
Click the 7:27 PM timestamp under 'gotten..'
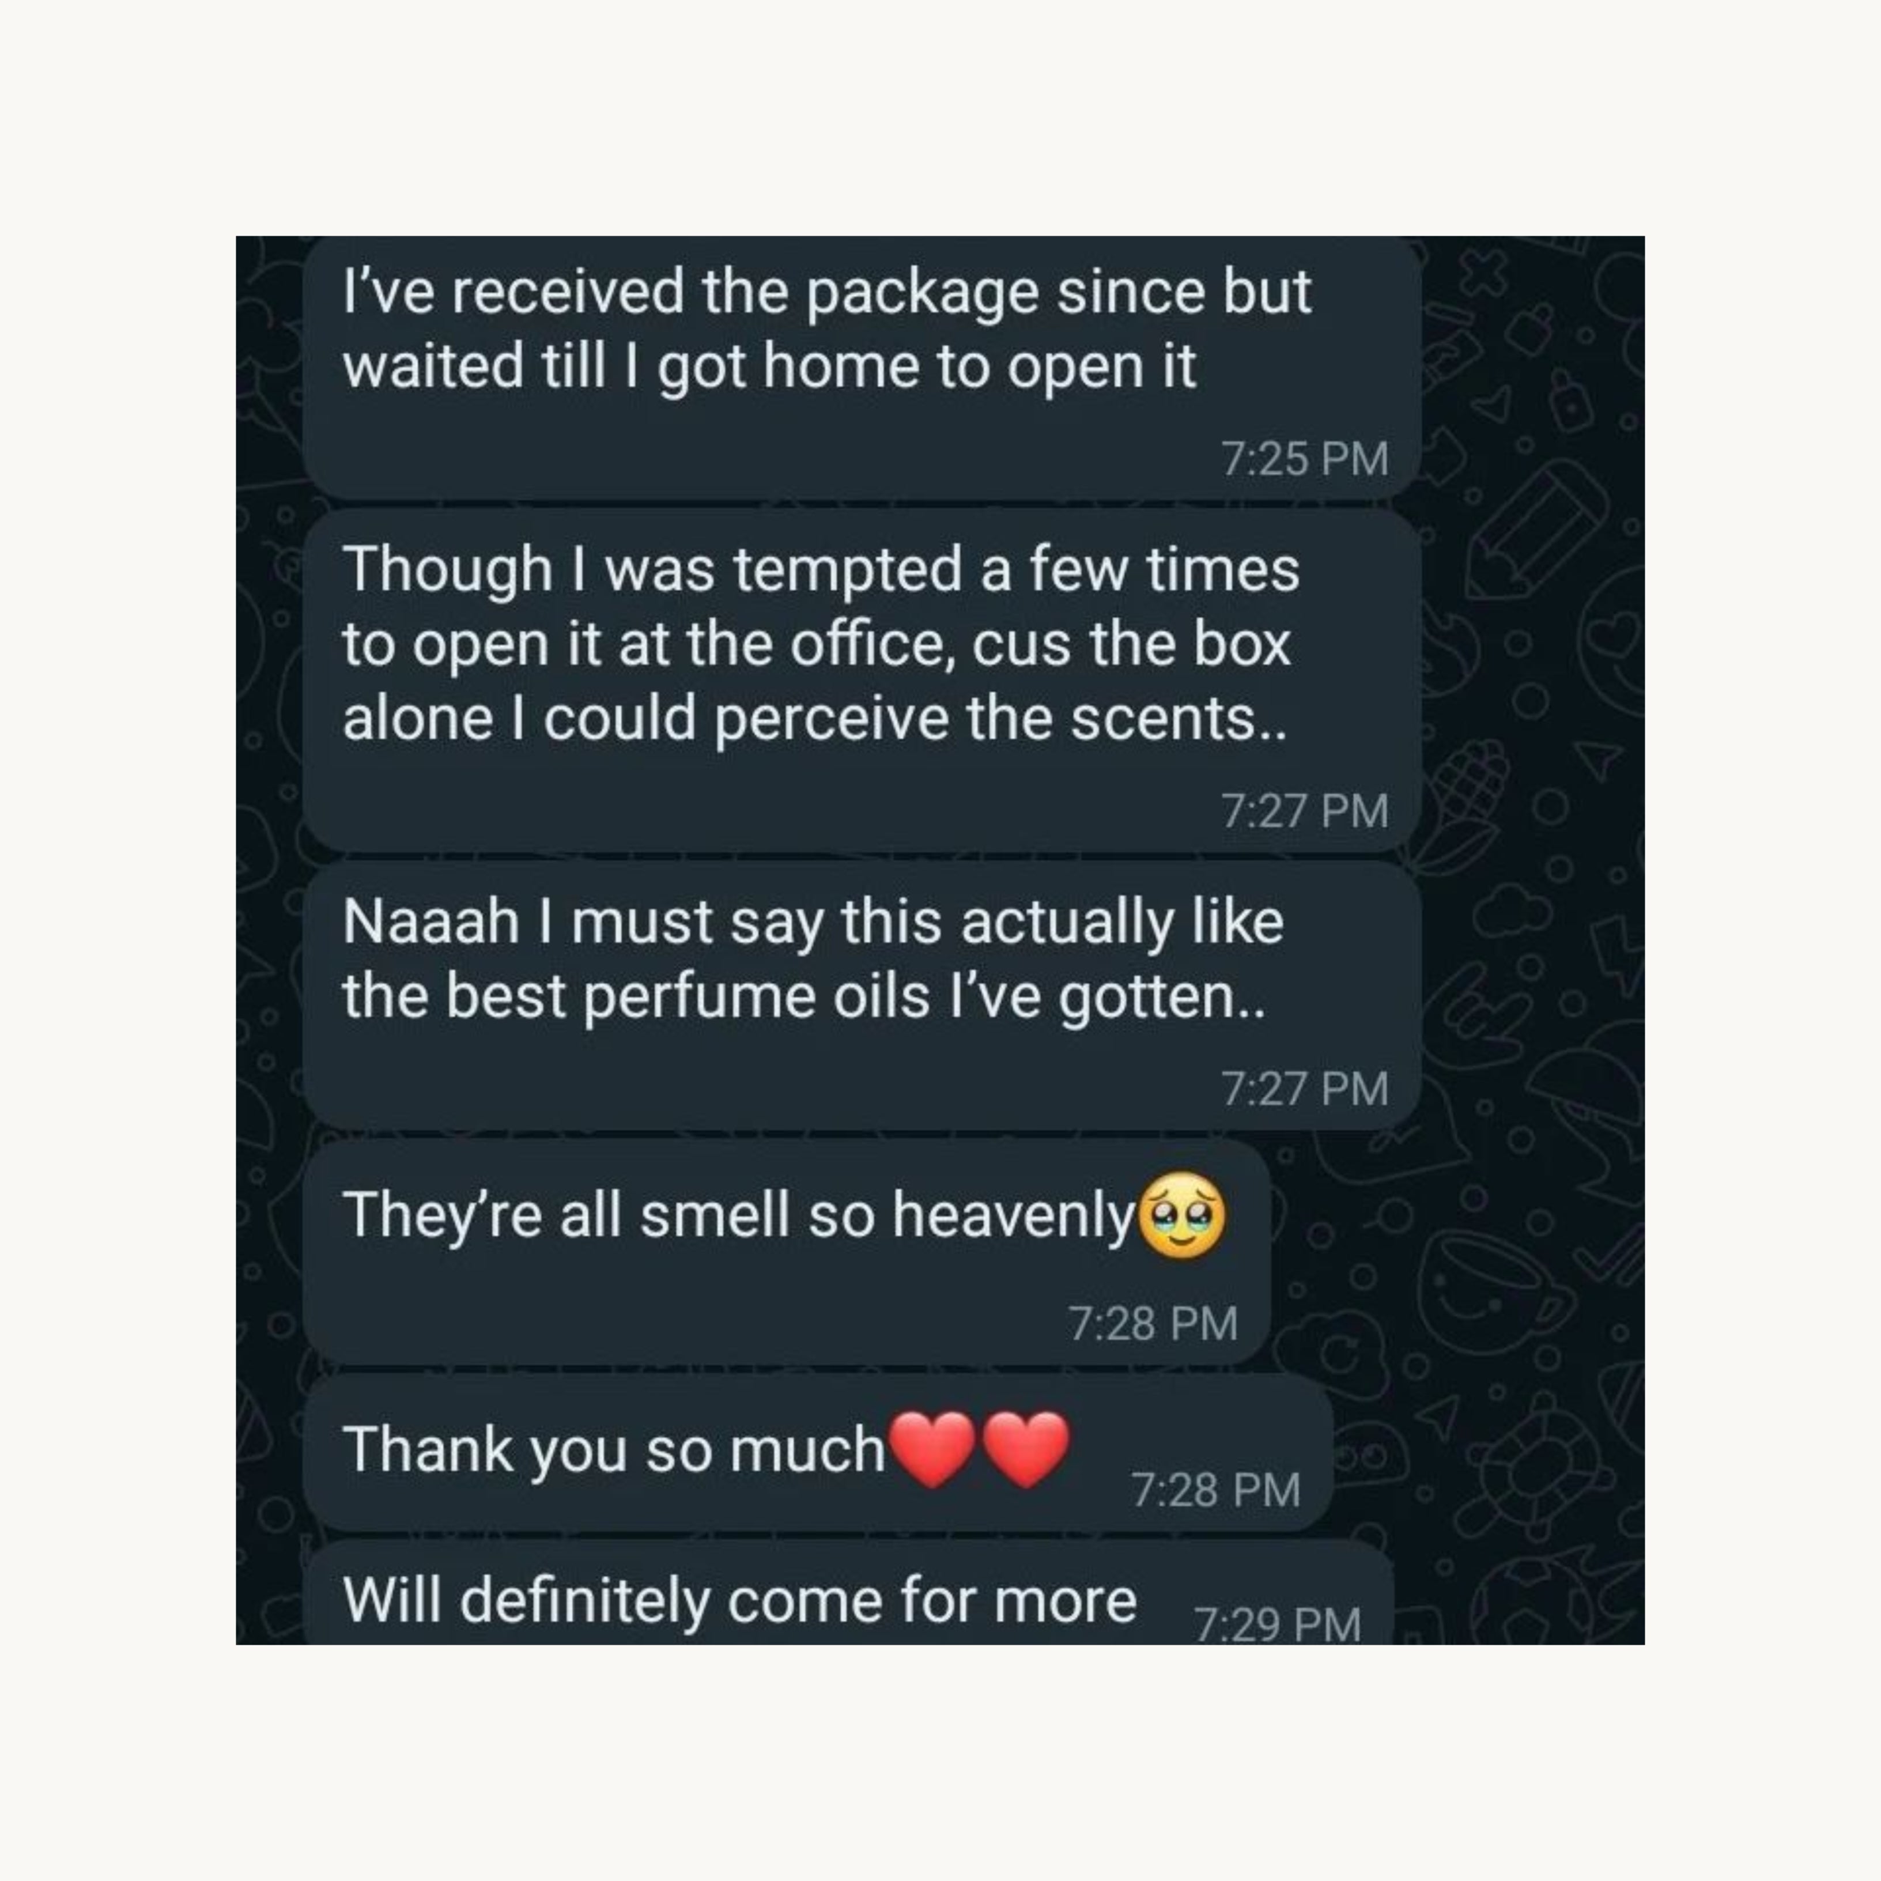(x=1305, y=1087)
